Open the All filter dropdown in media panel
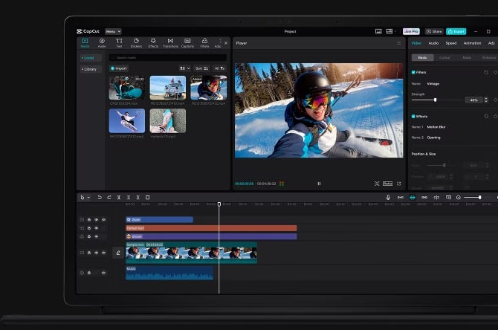 pyautogui.click(x=219, y=68)
